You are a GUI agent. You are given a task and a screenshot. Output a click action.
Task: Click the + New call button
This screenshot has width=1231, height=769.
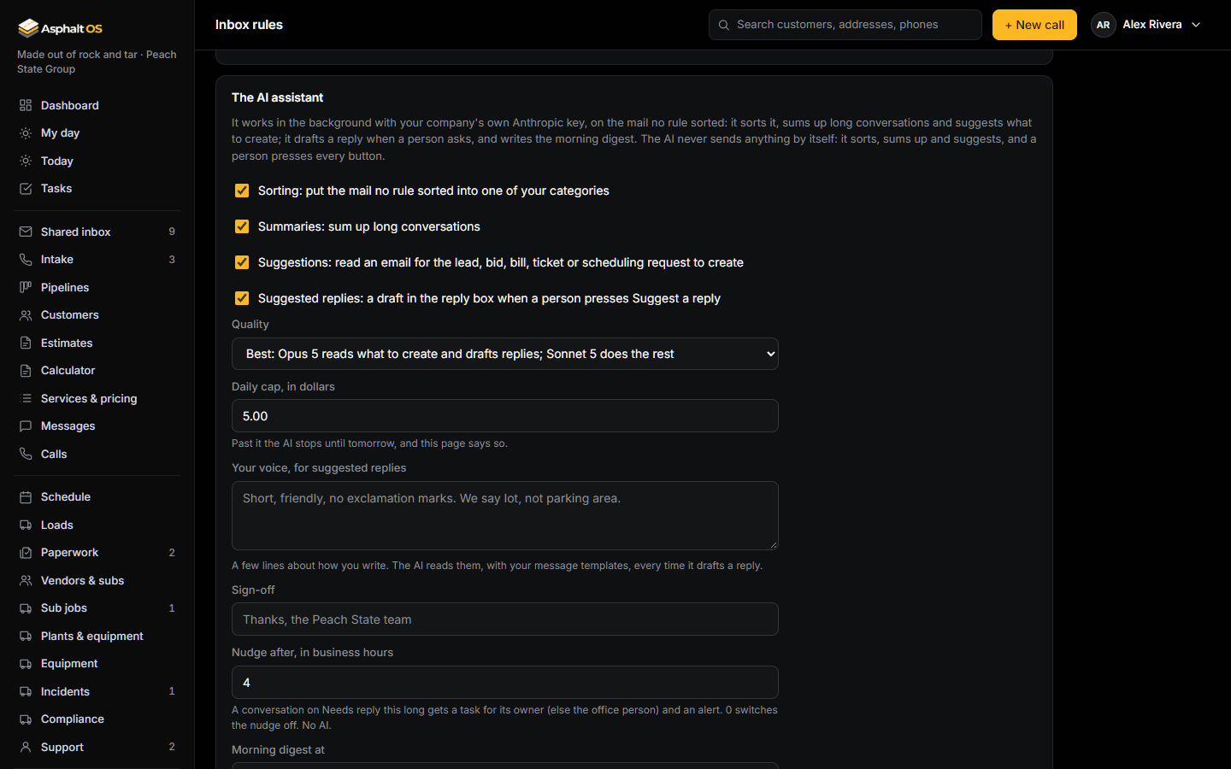pyautogui.click(x=1034, y=25)
